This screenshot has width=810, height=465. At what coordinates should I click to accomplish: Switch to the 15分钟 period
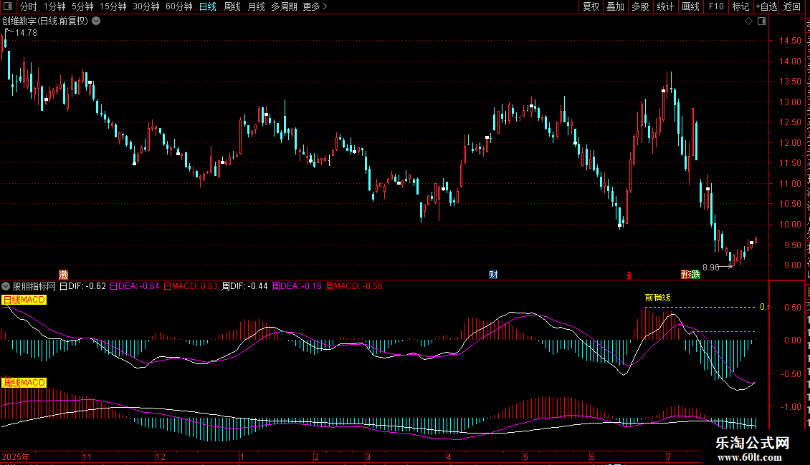point(113,6)
